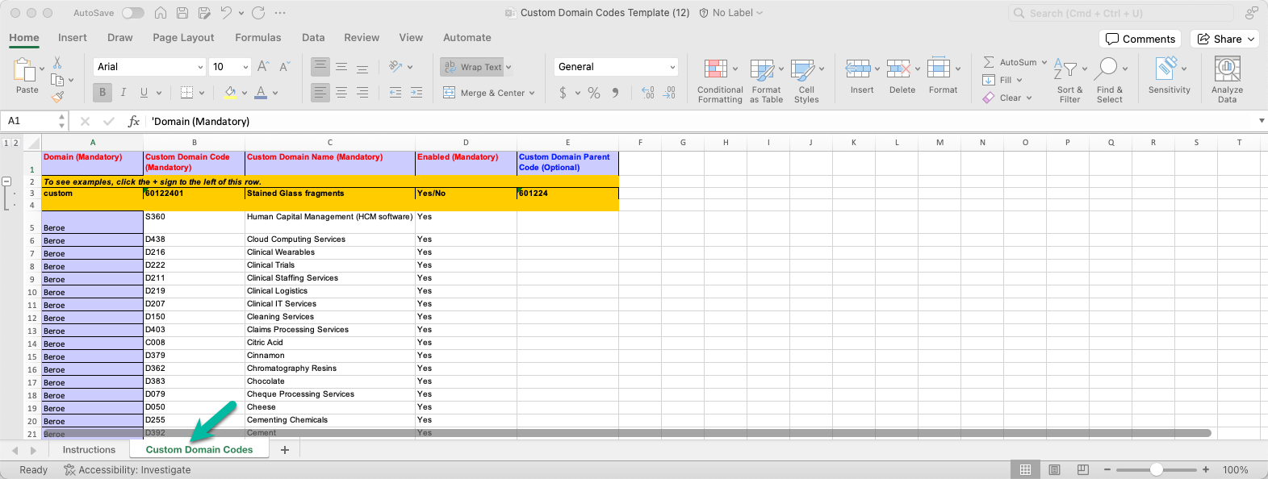
Task: Collapse the row group outline button
Action: click(x=6, y=181)
